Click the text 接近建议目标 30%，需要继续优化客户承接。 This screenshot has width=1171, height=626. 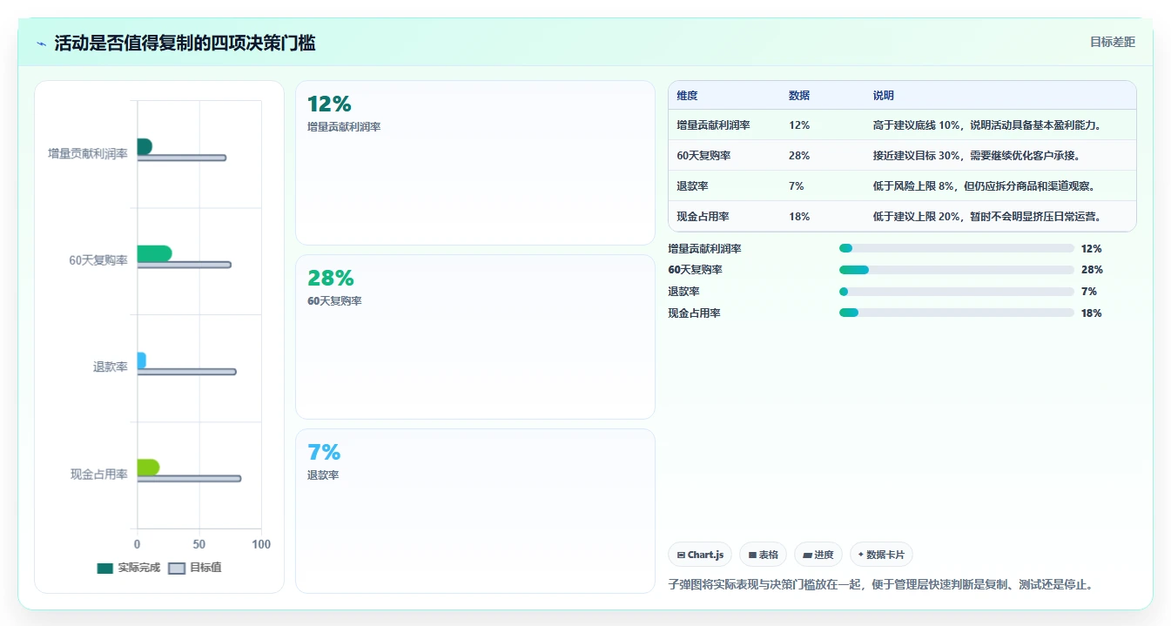[977, 156]
